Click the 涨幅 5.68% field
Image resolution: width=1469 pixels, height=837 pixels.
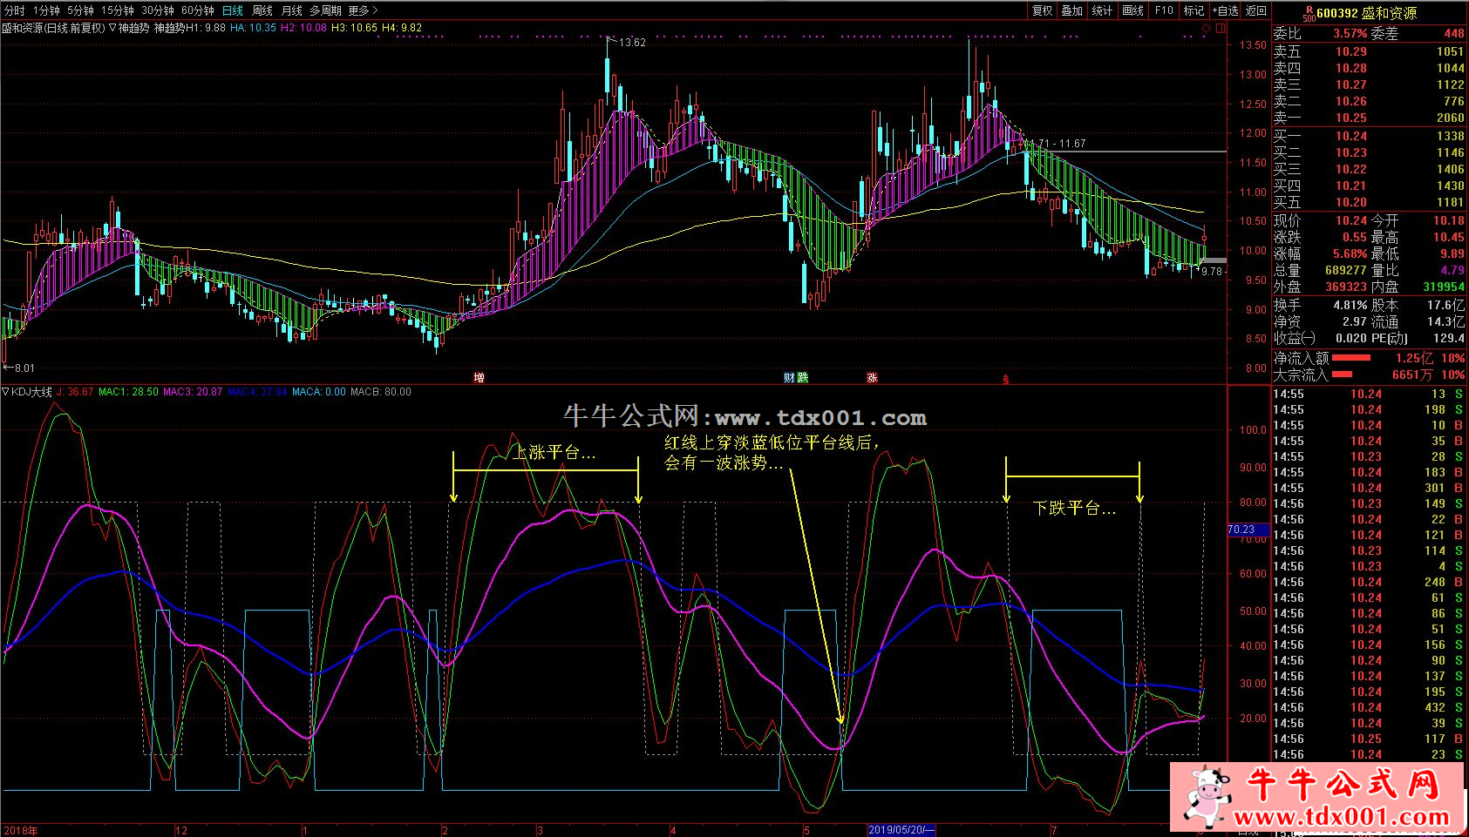1321,254
